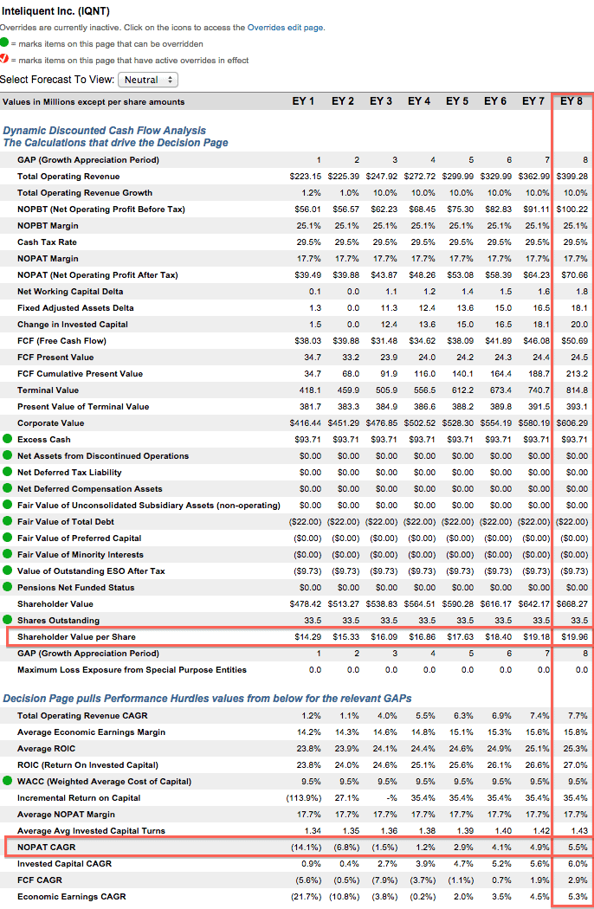This screenshot has width=594, height=909.
Task: Select EY 8 NOPAT CAGR value 5.5%
Action: point(578,847)
